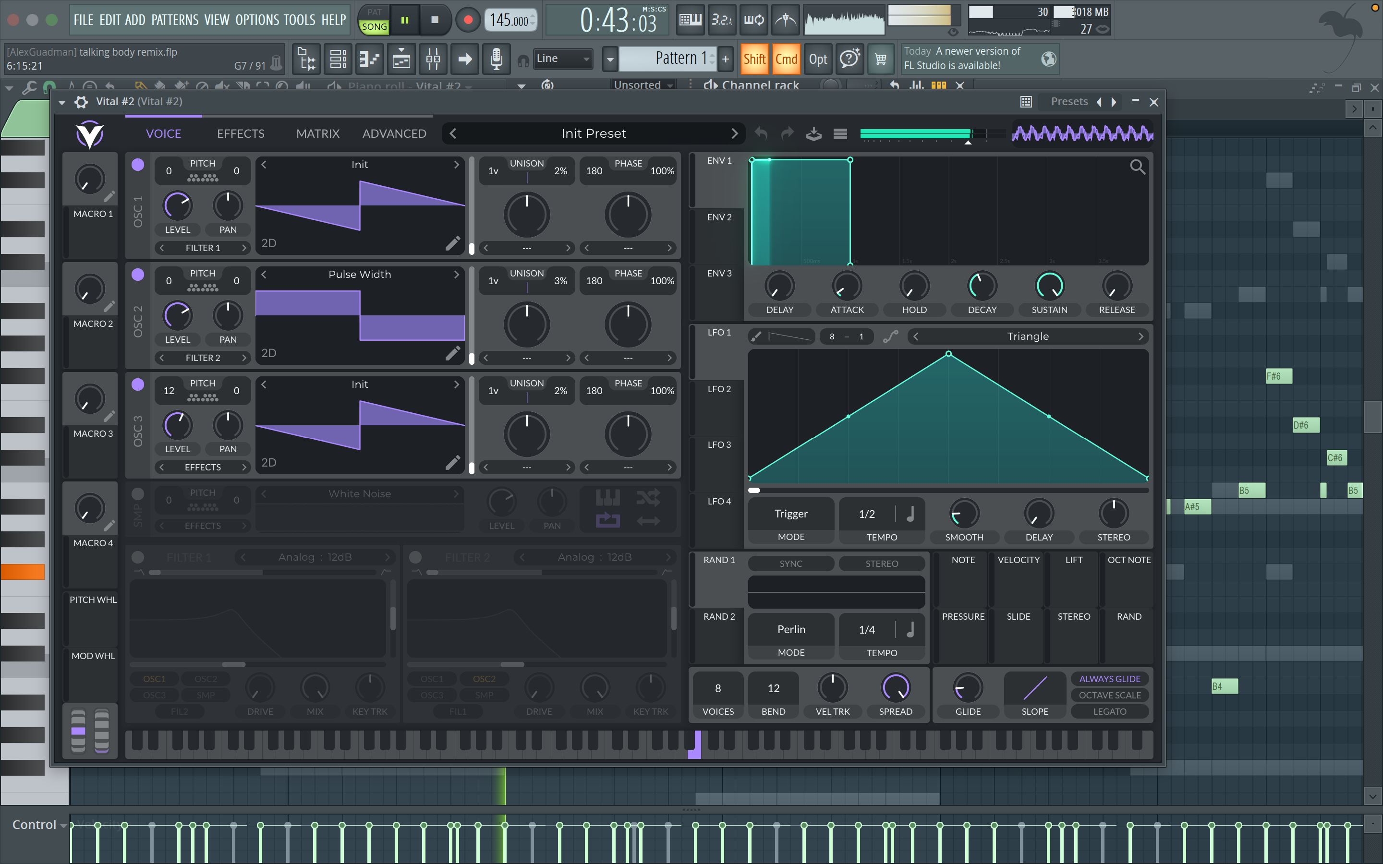Image resolution: width=1383 pixels, height=864 pixels.
Task: Open the Vital plugin settings gear
Action: [x=81, y=102]
